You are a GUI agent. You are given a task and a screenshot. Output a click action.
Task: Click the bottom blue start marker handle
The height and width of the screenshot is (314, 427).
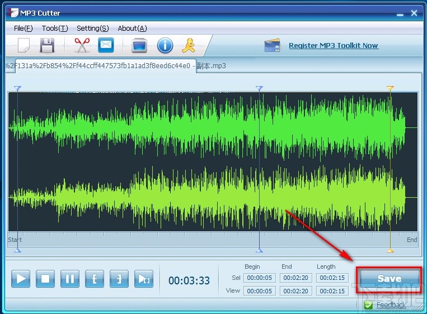[x=17, y=250]
